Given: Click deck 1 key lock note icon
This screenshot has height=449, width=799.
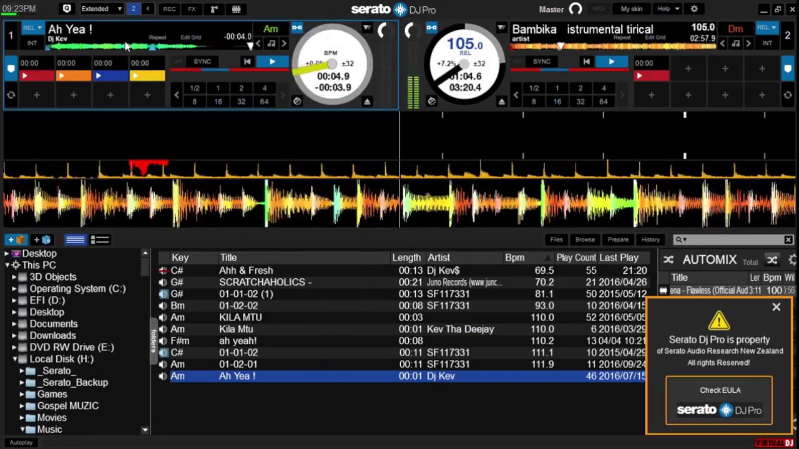Looking at the screenshot, I should pyautogui.click(x=272, y=44).
